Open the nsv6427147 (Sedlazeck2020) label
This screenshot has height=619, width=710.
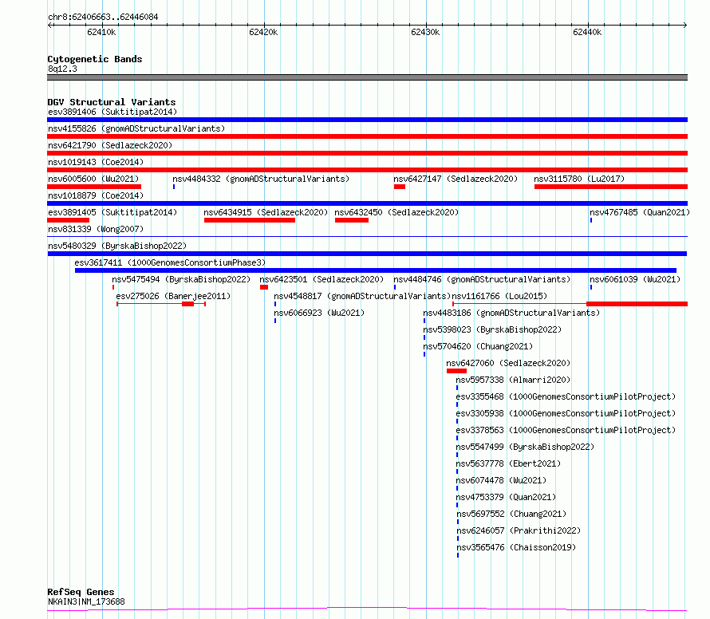[x=456, y=179]
